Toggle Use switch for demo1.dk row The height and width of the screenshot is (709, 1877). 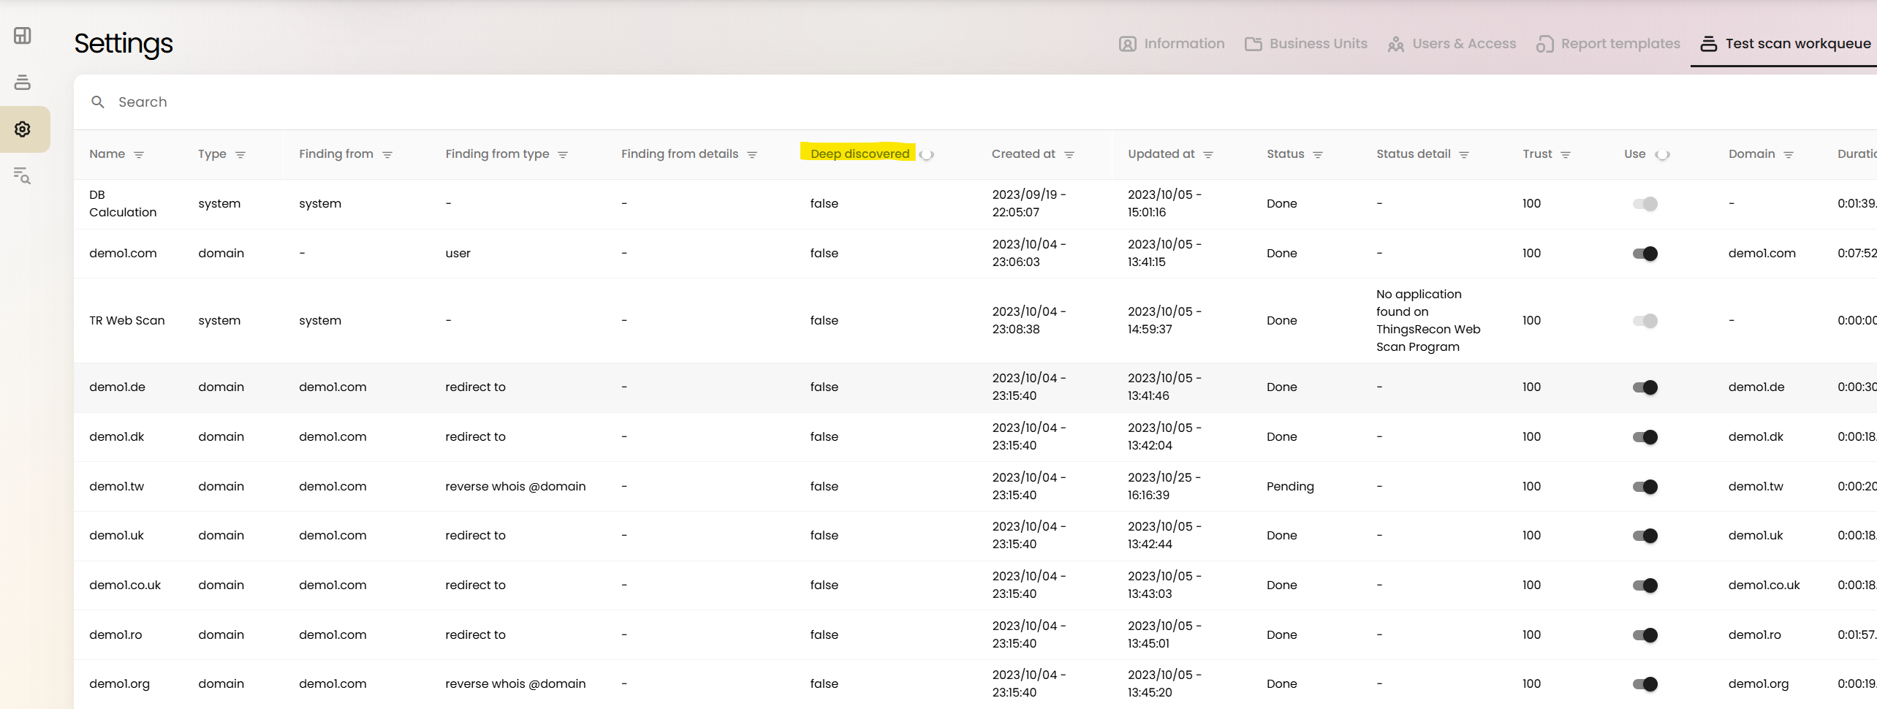pyautogui.click(x=1645, y=437)
